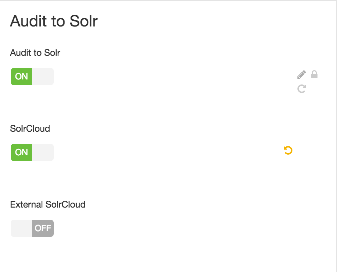Image resolution: width=339 pixels, height=272 pixels.
Task: Lock the Audit to Solr property
Action: point(314,74)
